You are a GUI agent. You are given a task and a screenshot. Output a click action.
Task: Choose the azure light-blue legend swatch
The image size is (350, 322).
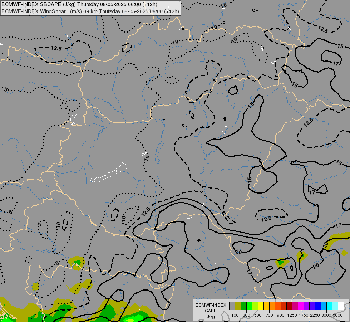(324, 306)
